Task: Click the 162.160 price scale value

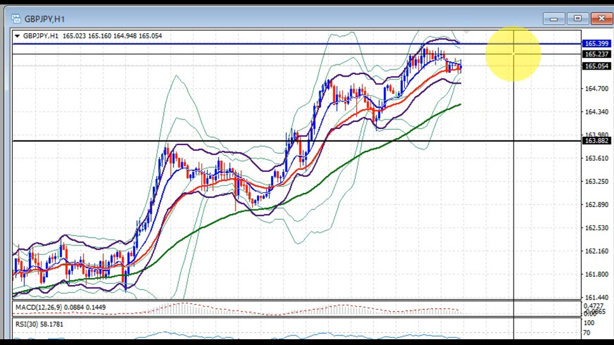Action: click(597, 251)
